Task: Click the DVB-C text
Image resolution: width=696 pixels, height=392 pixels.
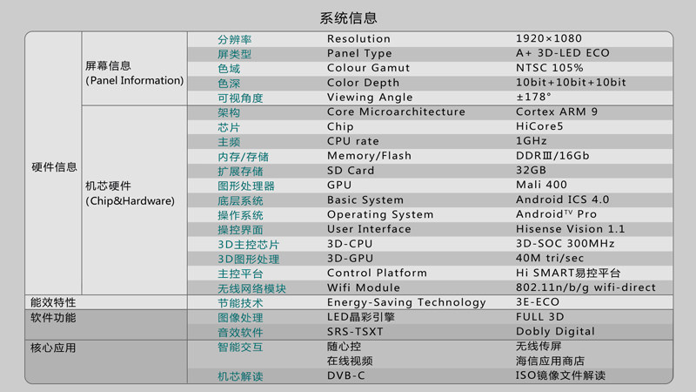Action: coord(345,376)
